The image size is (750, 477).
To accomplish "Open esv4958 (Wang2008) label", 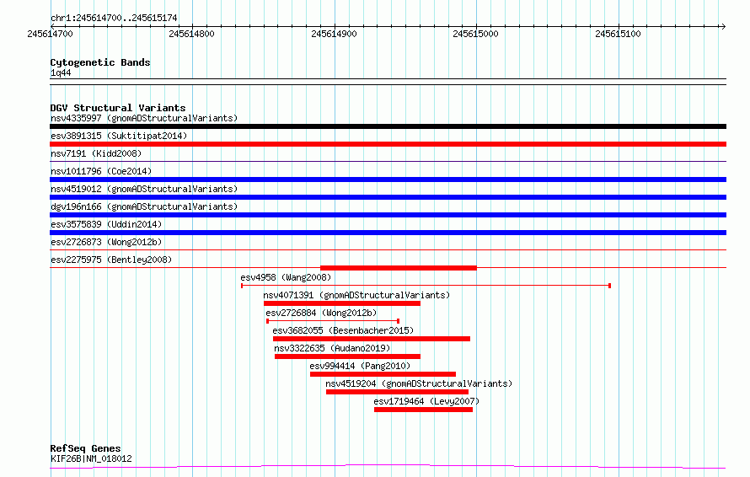I will click(x=286, y=277).
